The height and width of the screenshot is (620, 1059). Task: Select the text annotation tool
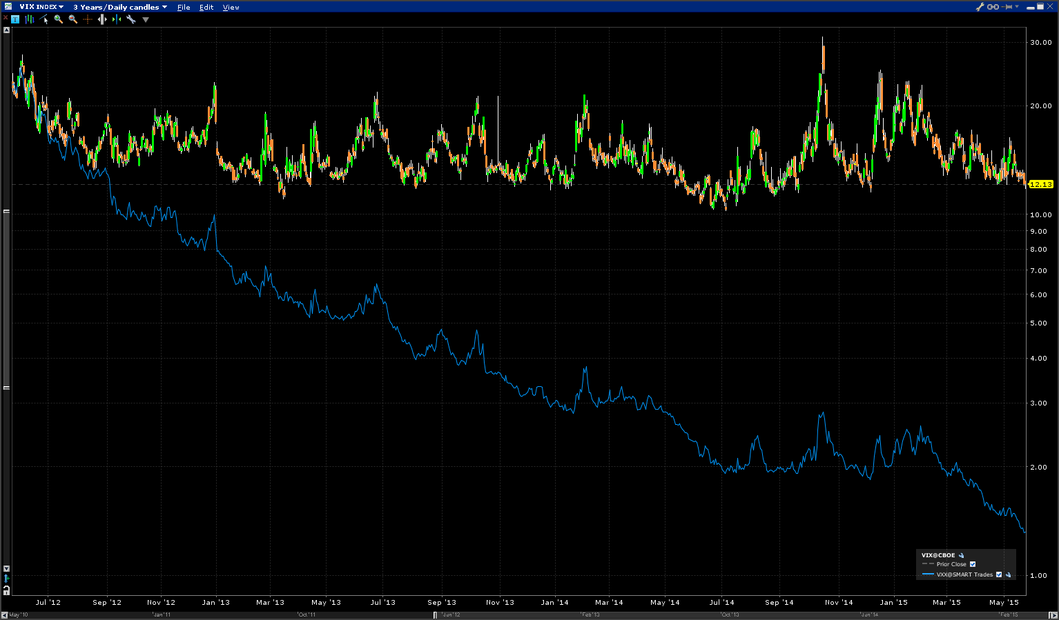coord(15,19)
